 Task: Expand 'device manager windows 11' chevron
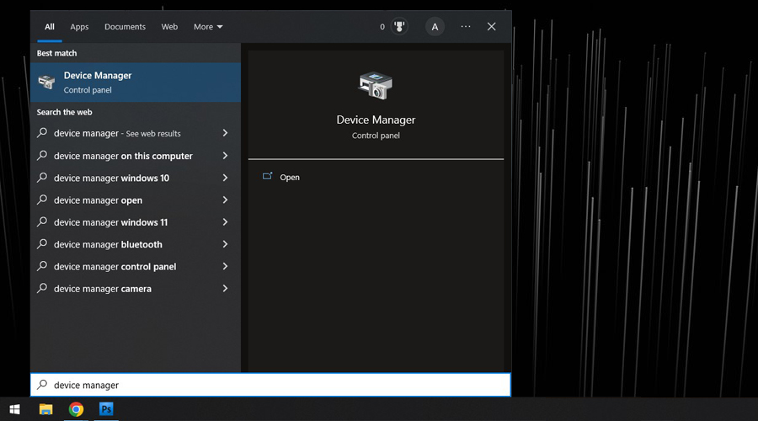point(225,221)
